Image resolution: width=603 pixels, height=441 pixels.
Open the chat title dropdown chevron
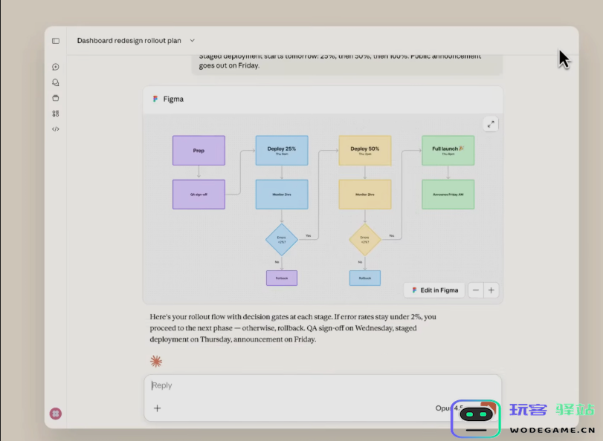coord(193,41)
